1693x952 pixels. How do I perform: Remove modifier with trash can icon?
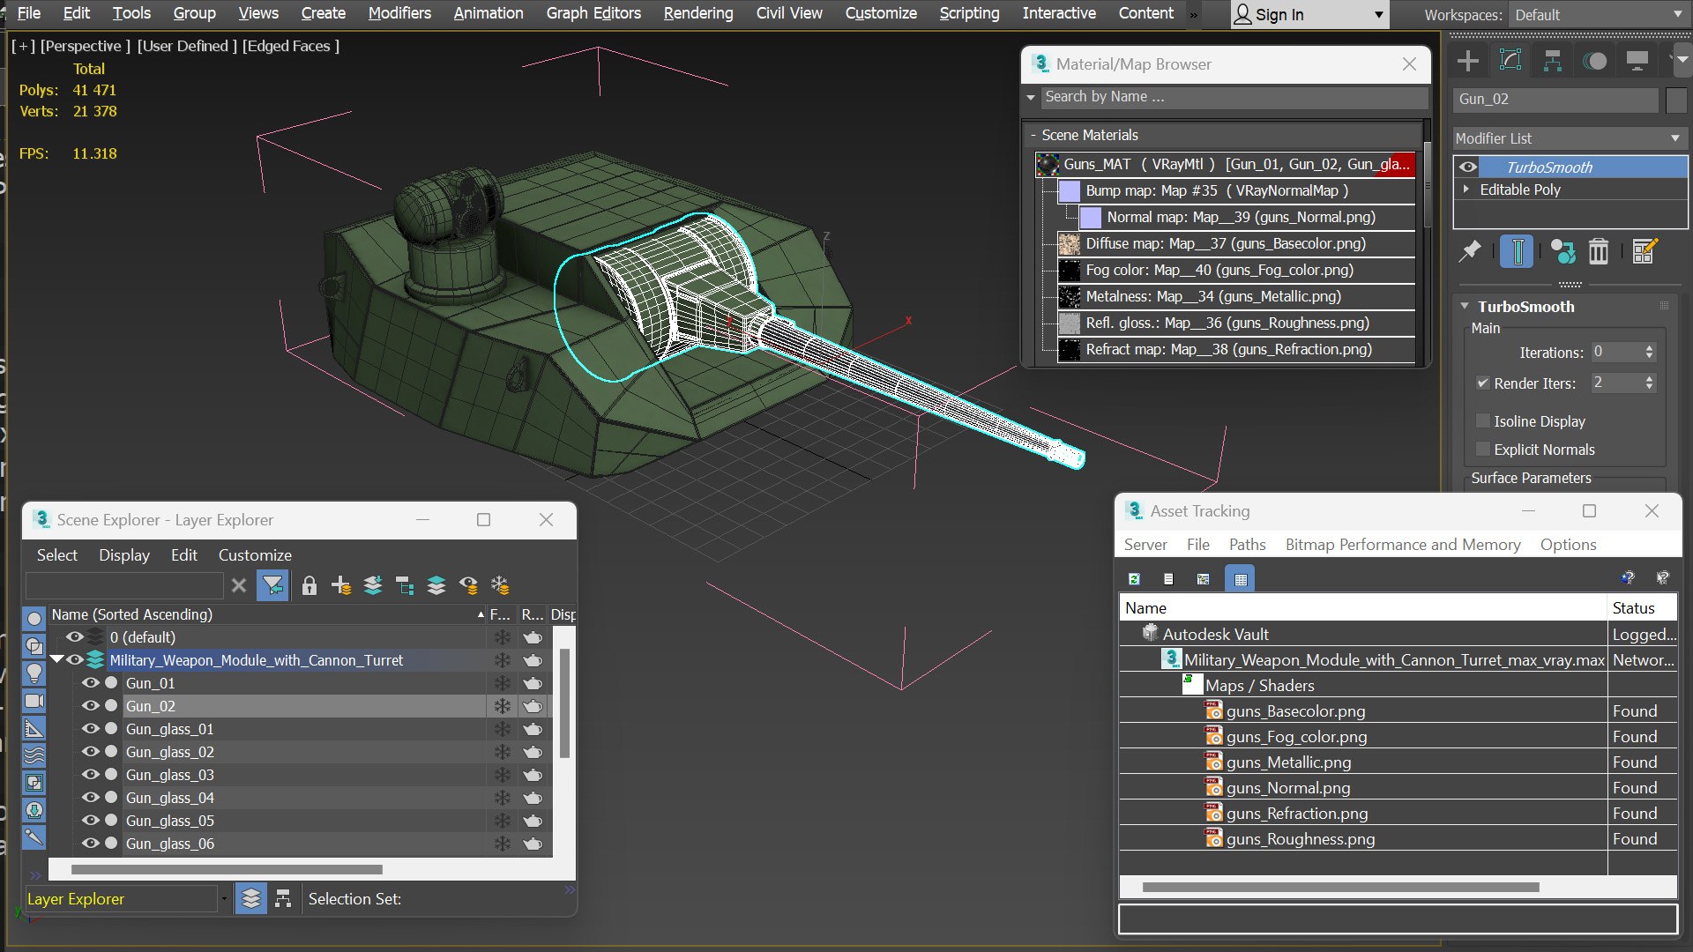tap(1599, 252)
